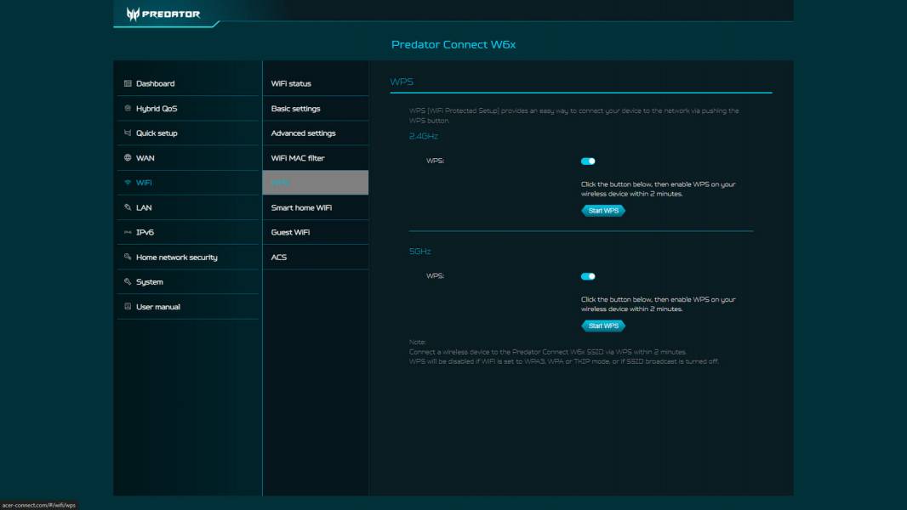The height and width of the screenshot is (510, 907).
Task: Select the WiFi signal icon in sidebar
Action: 129,182
